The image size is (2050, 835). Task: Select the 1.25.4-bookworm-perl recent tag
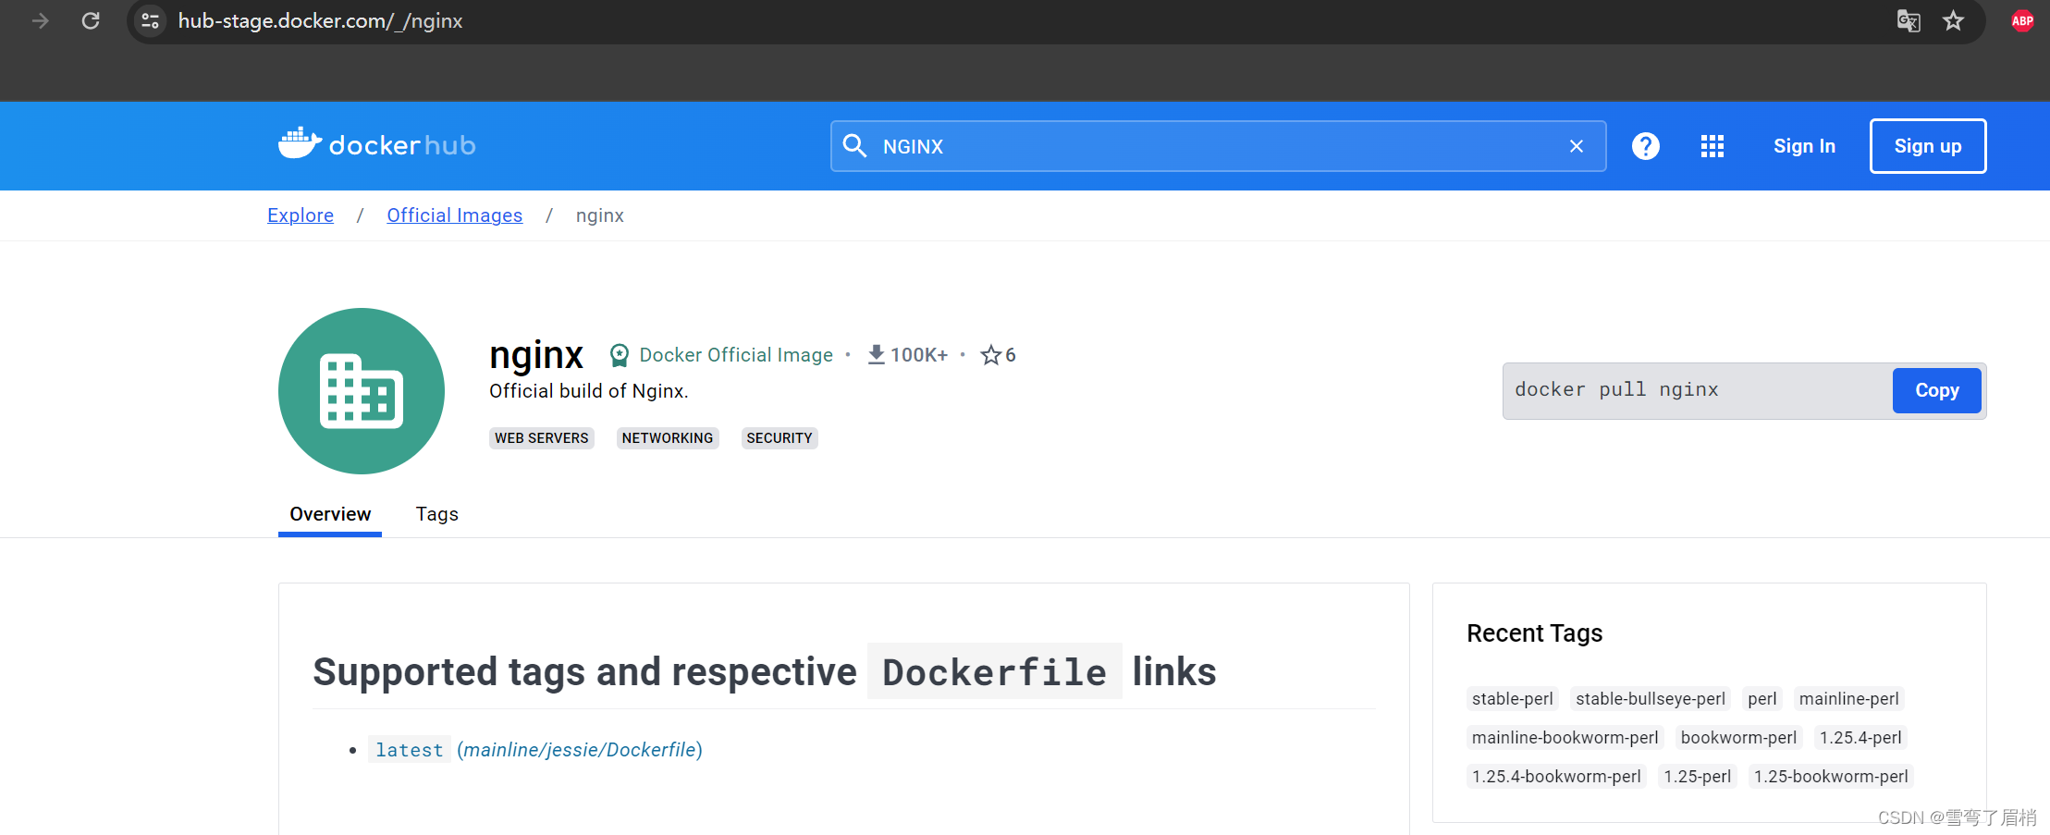pyautogui.click(x=1556, y=777)
